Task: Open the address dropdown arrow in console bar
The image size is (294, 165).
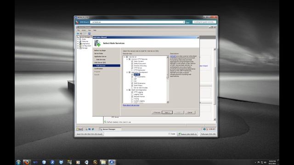Action: (184, 22)
